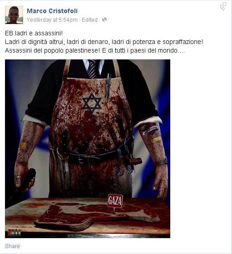Screen dimensions: 232x254
Task: Share this post using the Share button
Action: [x=12, y=246]
